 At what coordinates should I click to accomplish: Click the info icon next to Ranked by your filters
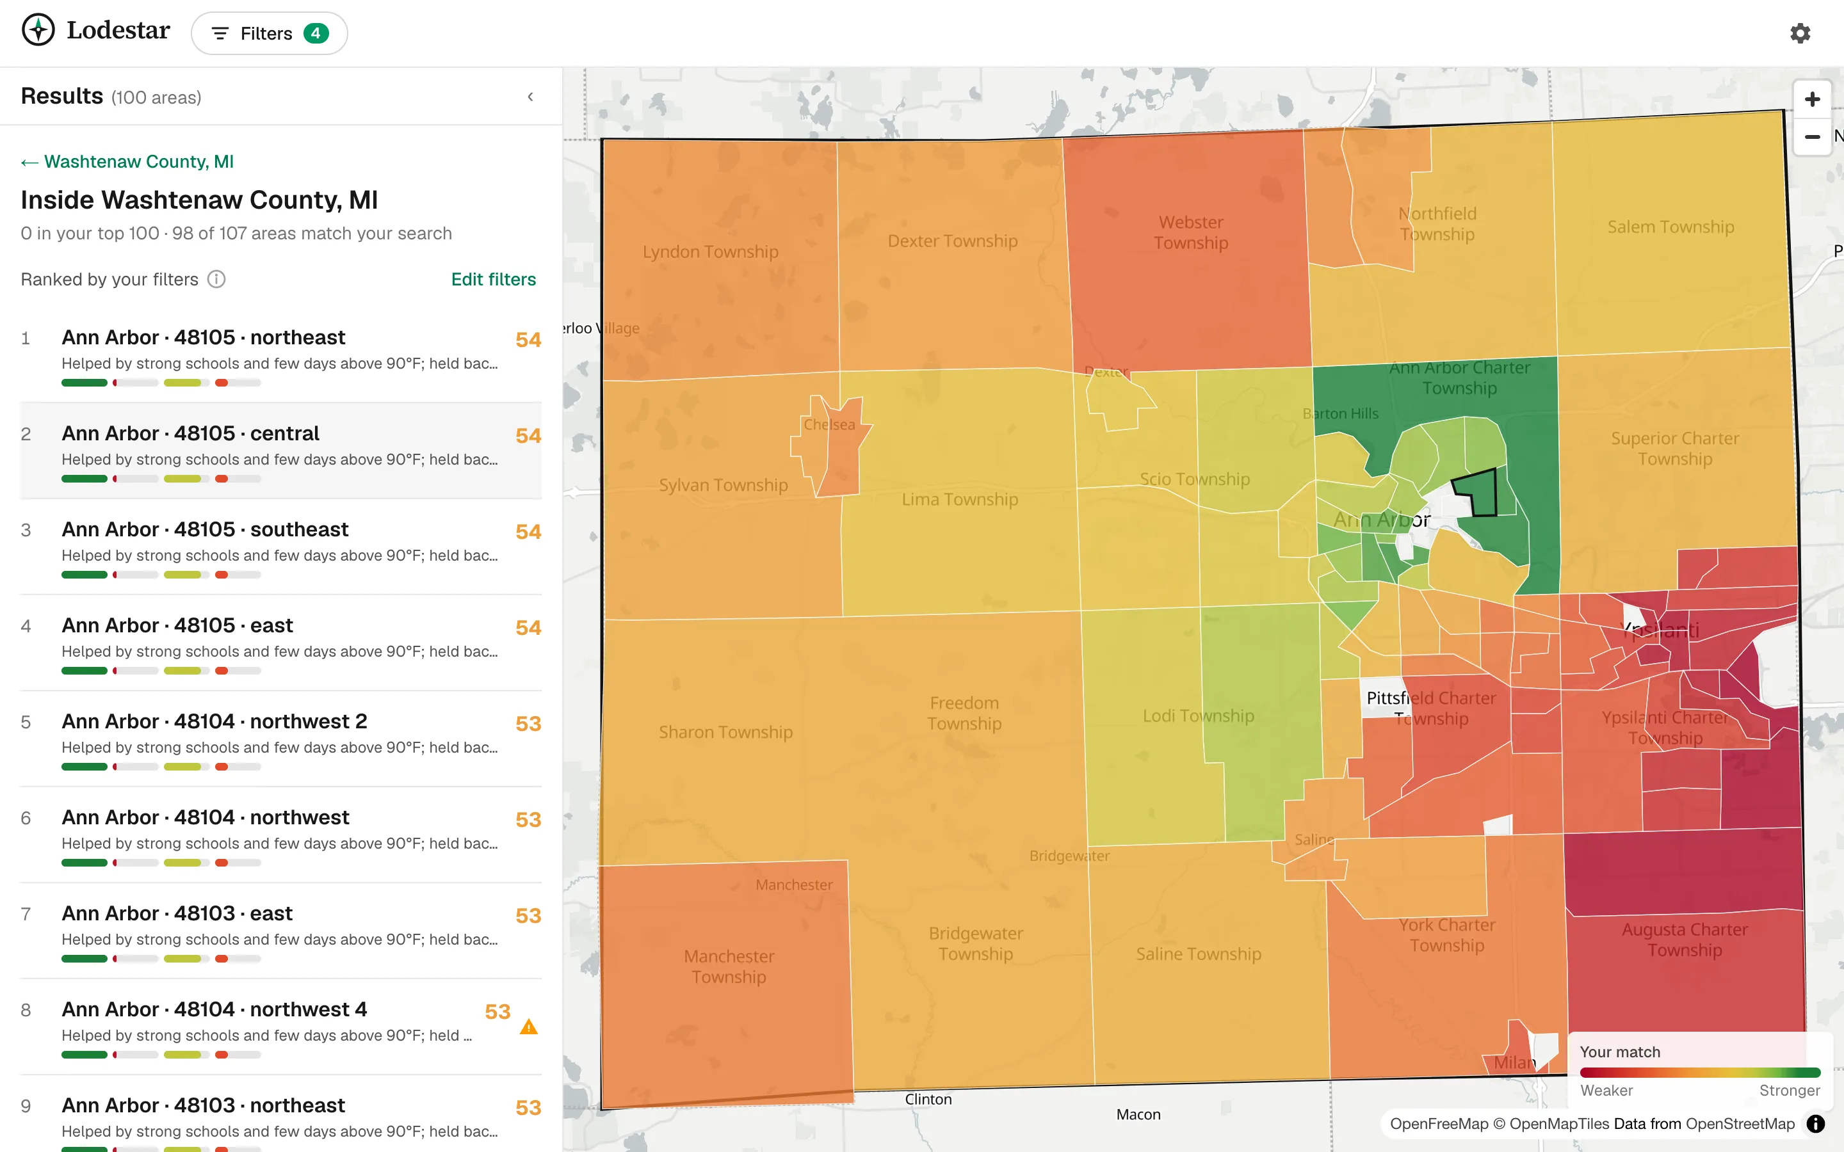pos(216,280)
